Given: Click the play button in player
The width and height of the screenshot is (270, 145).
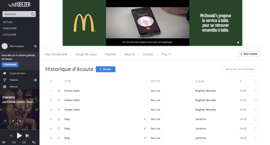Looking at the screenshot, I should tap(19, 136).
